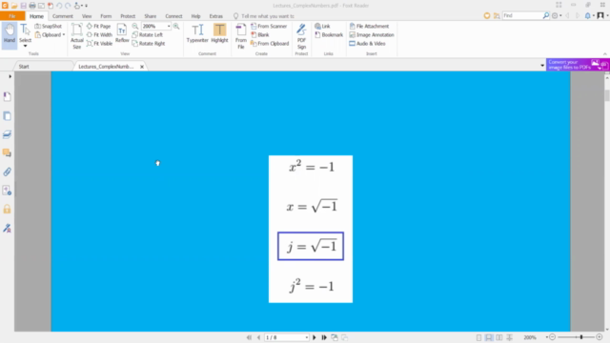Viewport: 610px width, 343px height.
Task: Switch to the Protect ribbon tab
Action: [x=128, y=16]
